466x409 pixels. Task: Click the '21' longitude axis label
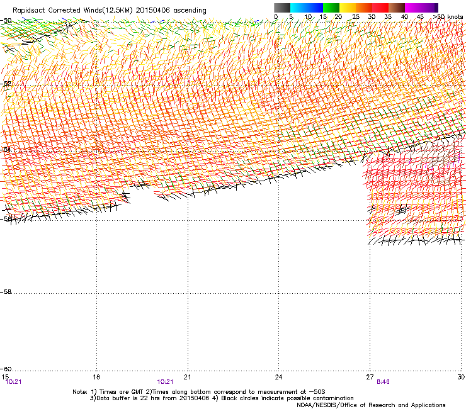[x=187, y=377]
